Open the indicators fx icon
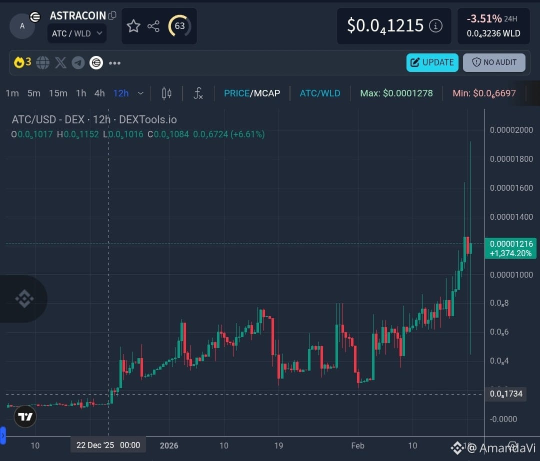Viewport: 540px width, 461px height. pos(198,93)
